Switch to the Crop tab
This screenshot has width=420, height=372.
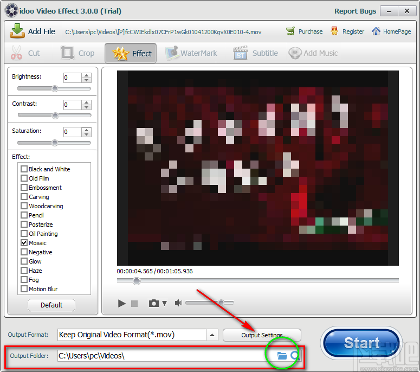pos(77,53)
